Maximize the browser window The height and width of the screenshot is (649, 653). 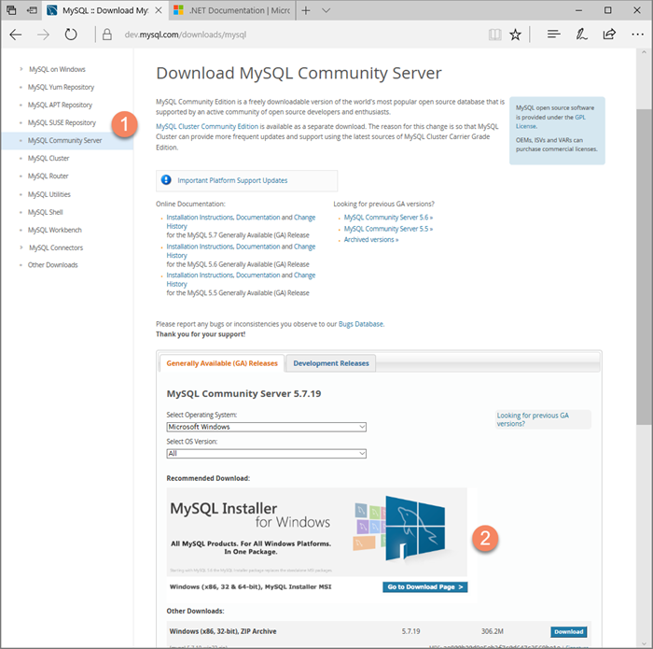click(608, 10)
